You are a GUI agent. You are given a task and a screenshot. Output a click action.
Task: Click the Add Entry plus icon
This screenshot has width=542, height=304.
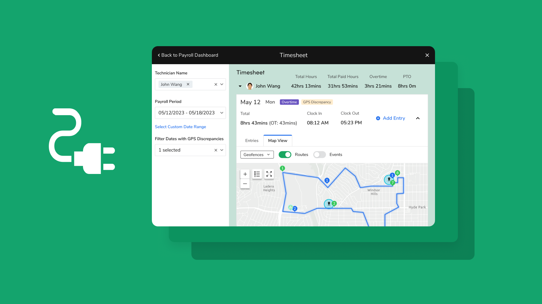click(x=378, y=118)
